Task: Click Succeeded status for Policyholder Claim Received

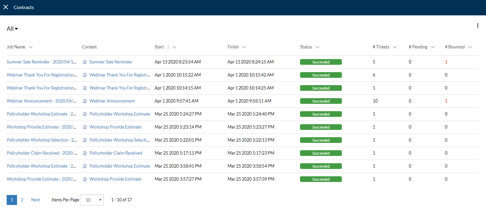Action: pyautogui.click(x=321, y=153)
